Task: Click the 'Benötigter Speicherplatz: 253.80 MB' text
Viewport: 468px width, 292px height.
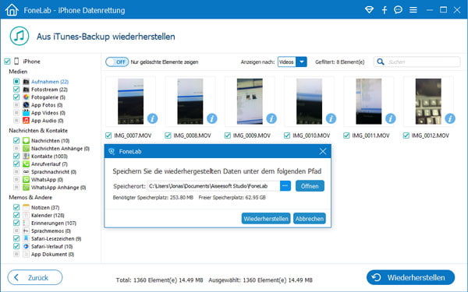Action: pos(153,197)
